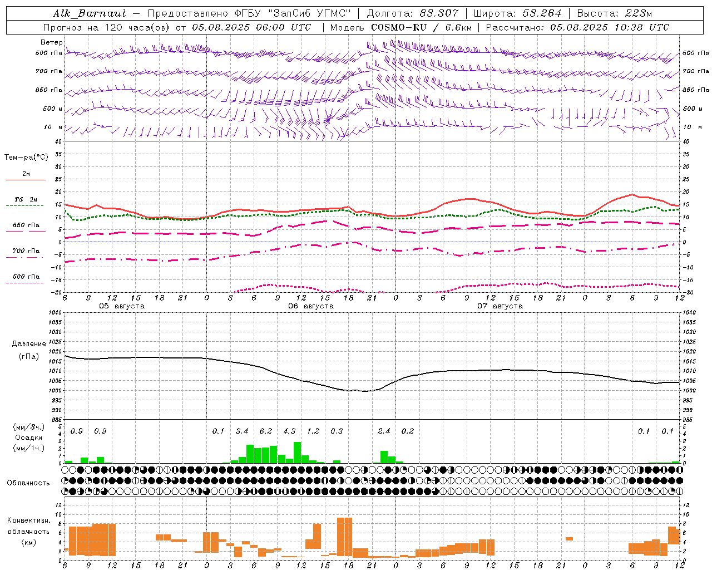Click the latitude value Широта: 53.264
The height and width of the screenshot is (570, 712).
(x=518, y=13)
